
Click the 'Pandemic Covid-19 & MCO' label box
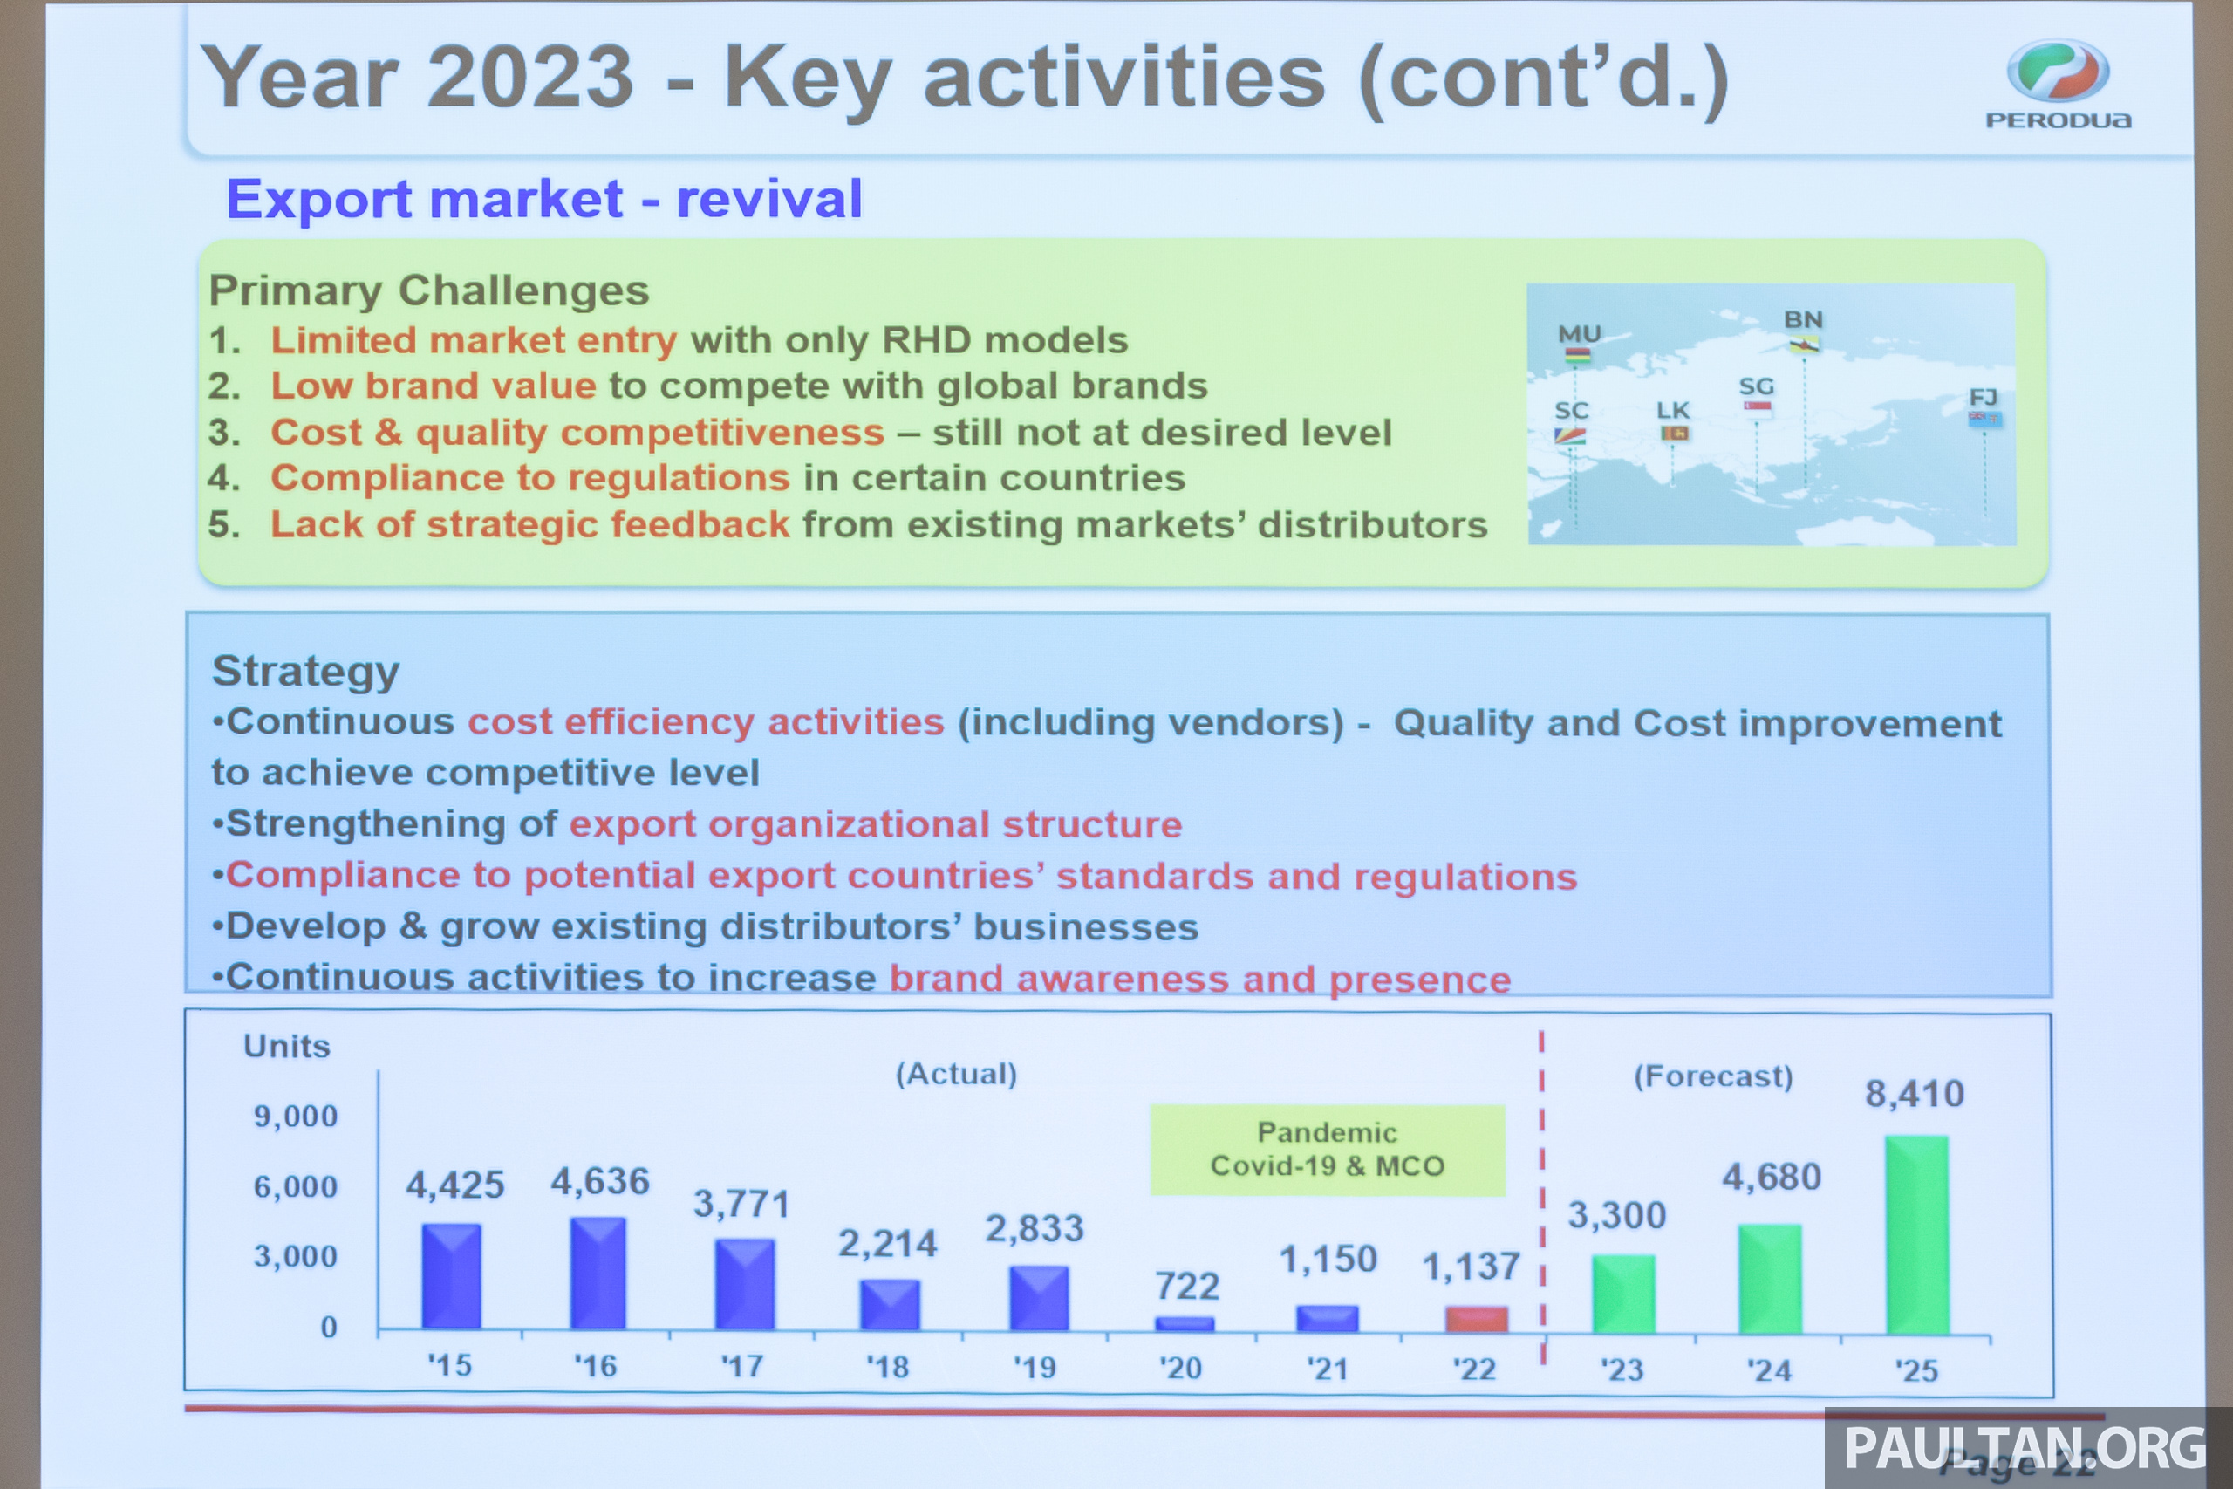coord(1328,1150)
